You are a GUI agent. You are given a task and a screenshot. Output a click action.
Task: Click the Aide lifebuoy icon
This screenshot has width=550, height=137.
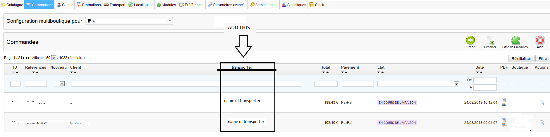tap(540, 40)
